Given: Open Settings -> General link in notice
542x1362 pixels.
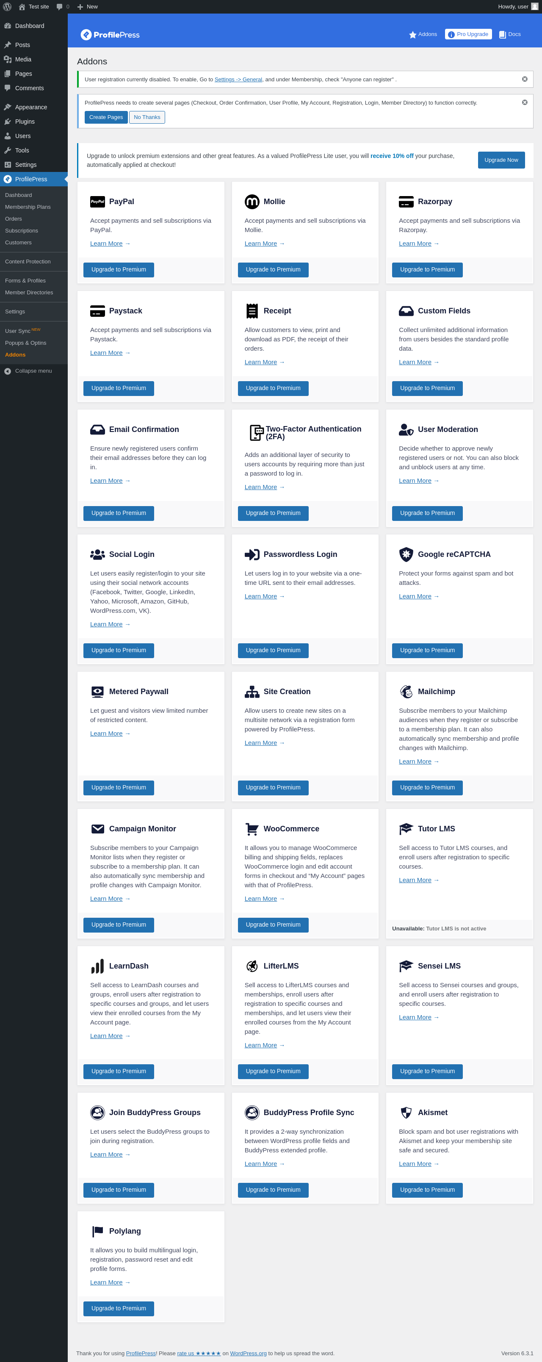Looking at the screenshot, I should click(x=238, y=80).
